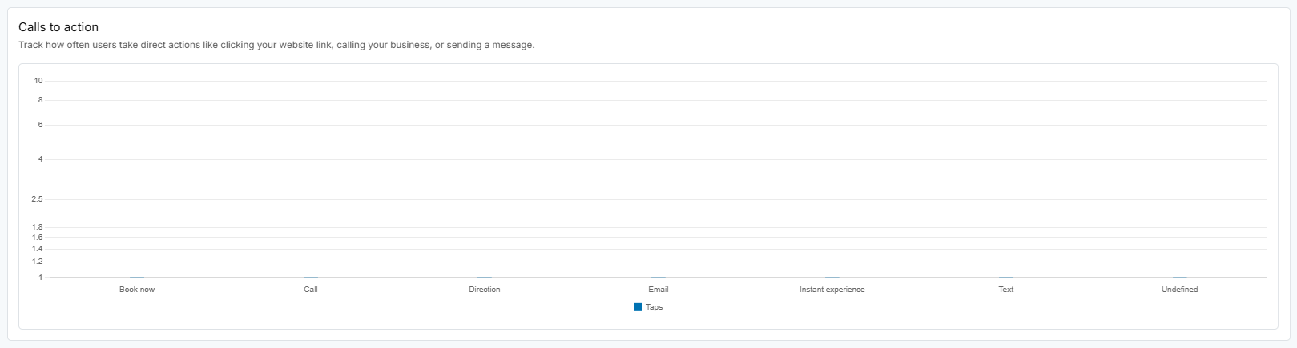Select the 2.5 y-axis tick label
This screenshot has width=1297, height=348.
pyautogui.click(x=38, y=199)
